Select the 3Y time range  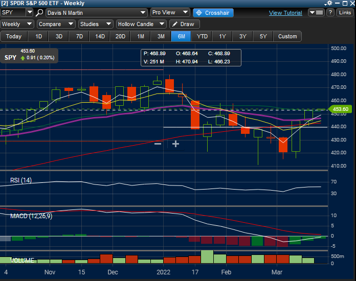[242, 36]
